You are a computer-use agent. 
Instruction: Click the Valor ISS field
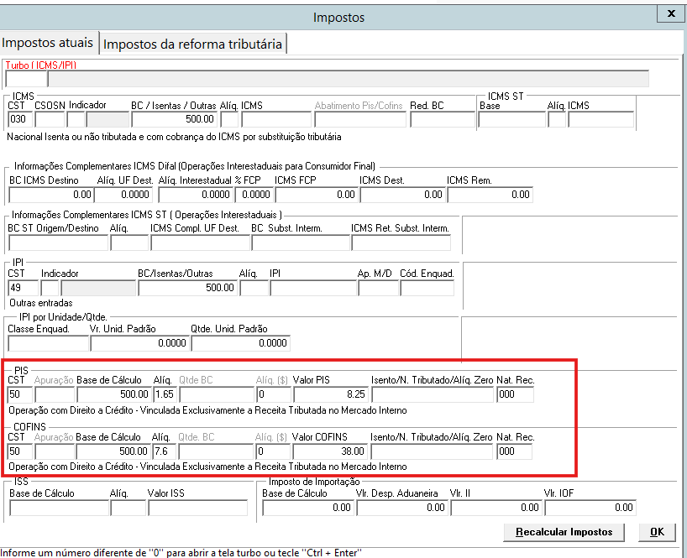198,508
